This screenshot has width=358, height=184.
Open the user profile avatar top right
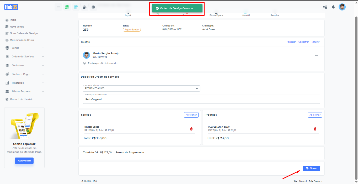pyautogui.click(x=342, y=7)
